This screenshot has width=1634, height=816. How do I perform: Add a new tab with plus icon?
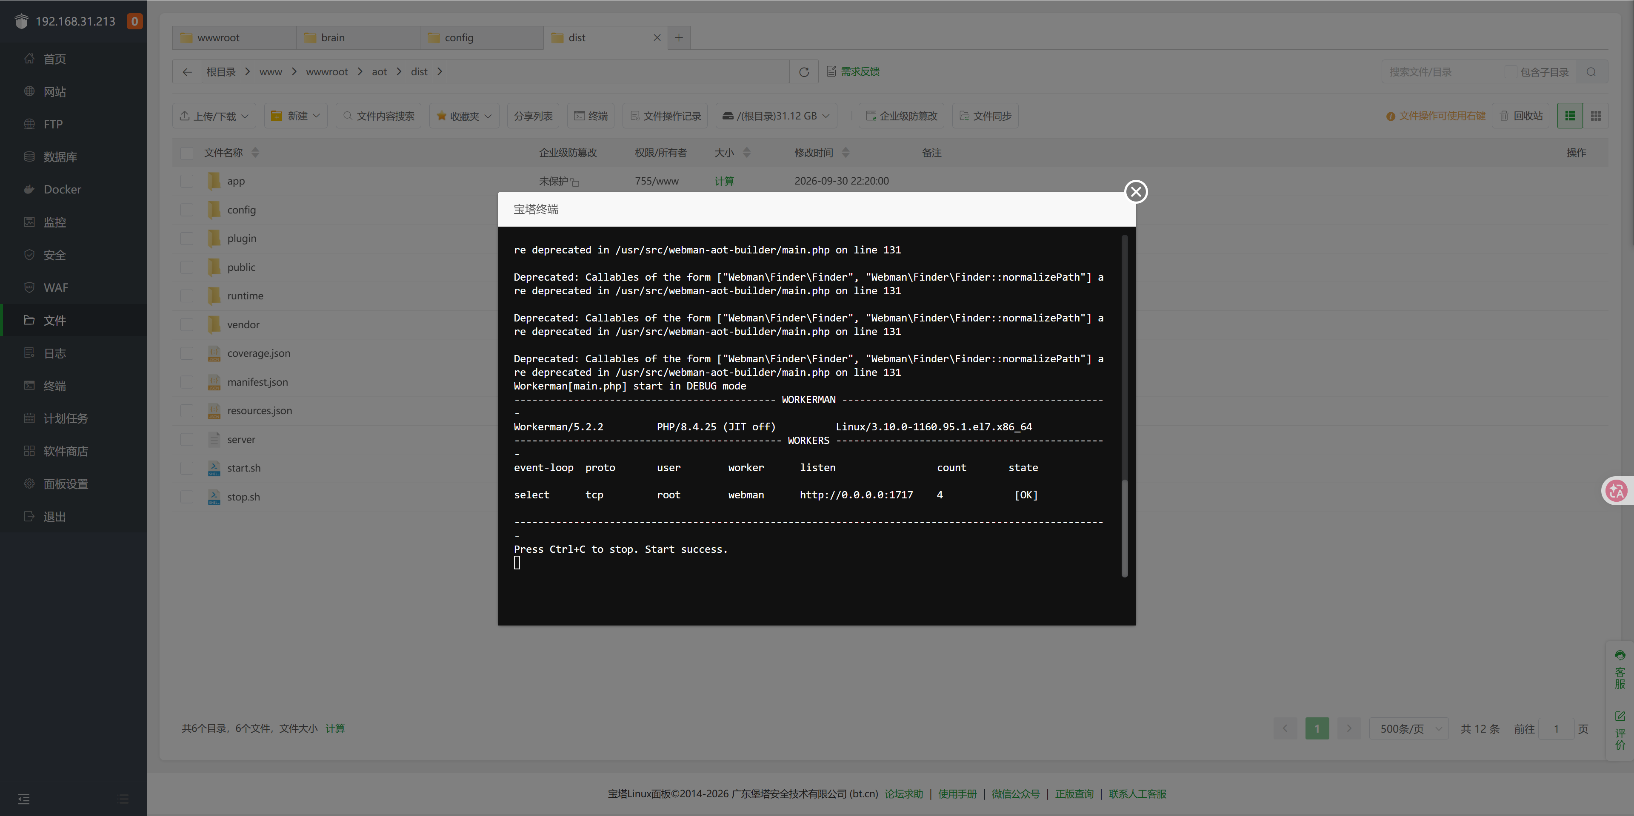(x=679, y=37)
